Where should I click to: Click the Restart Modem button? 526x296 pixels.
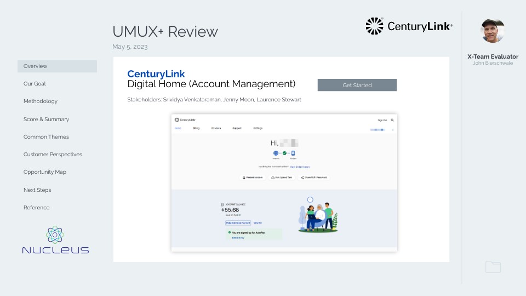tap(253, 178)
